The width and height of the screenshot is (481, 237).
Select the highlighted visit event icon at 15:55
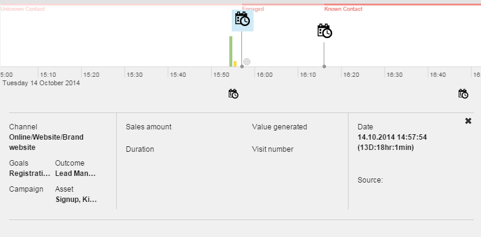[x=243, y=20]
